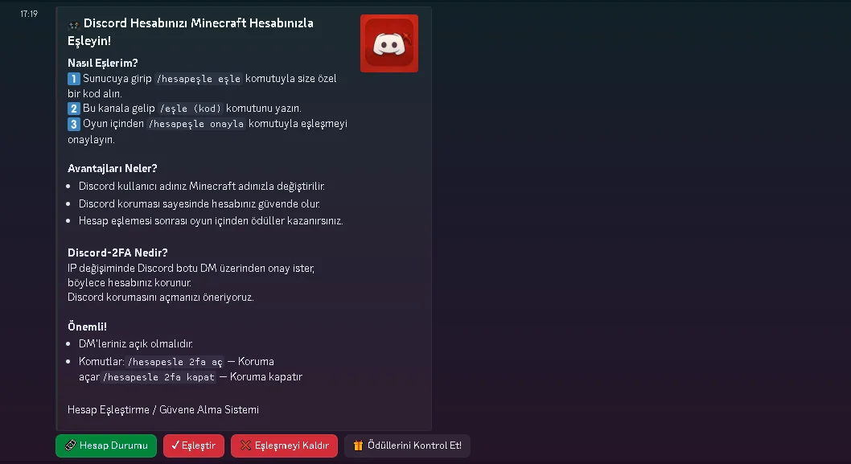Screen dimensions: 851x464
Task: Click the number 3 step emoji
Action: coord(74,125)
